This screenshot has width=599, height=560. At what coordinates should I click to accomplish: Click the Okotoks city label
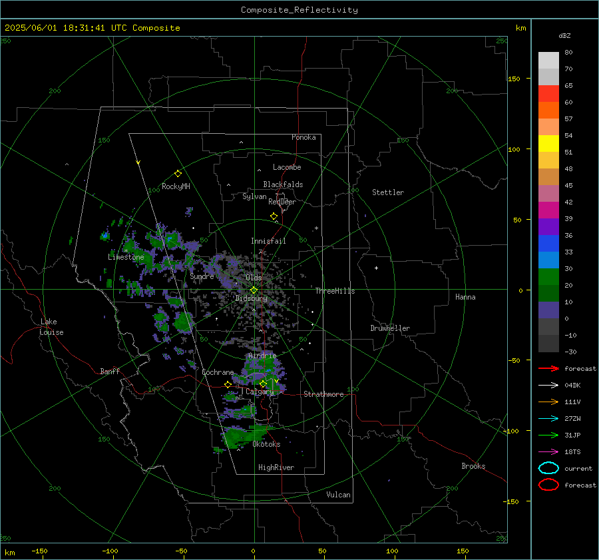[x=266, y=445]
